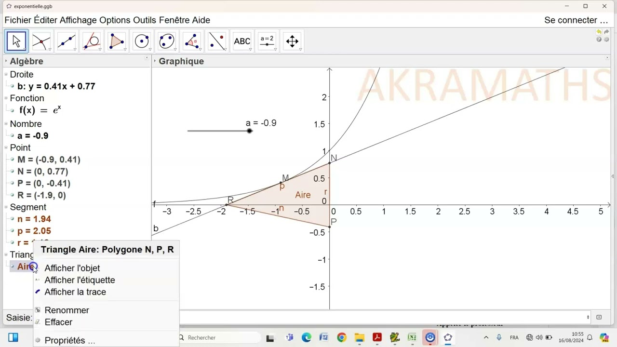This screenshot has width=617, height=347.
Task: Toggle the Algèbre panel style bar arrow
Action: (6, 61)
